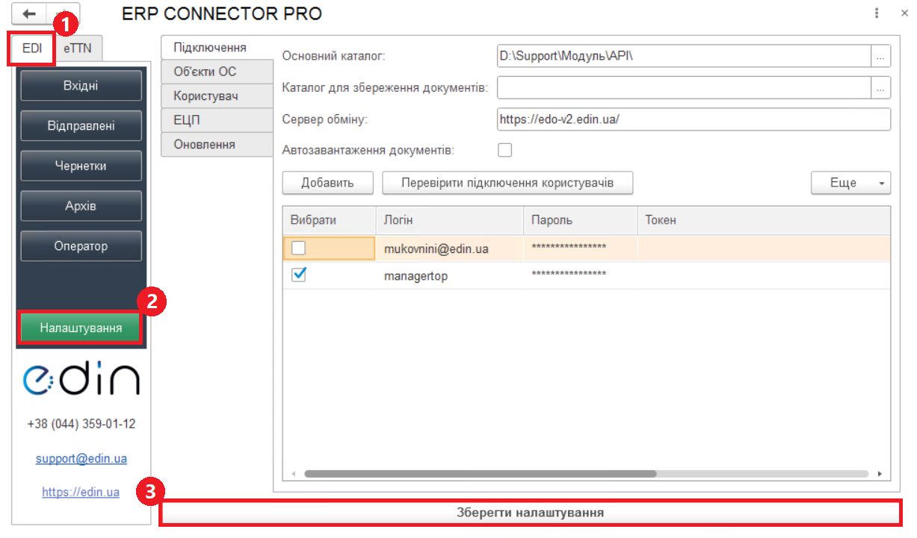Browse for document storage catalog folder
The height and width of the screenshot is (538, 917).
881,87
